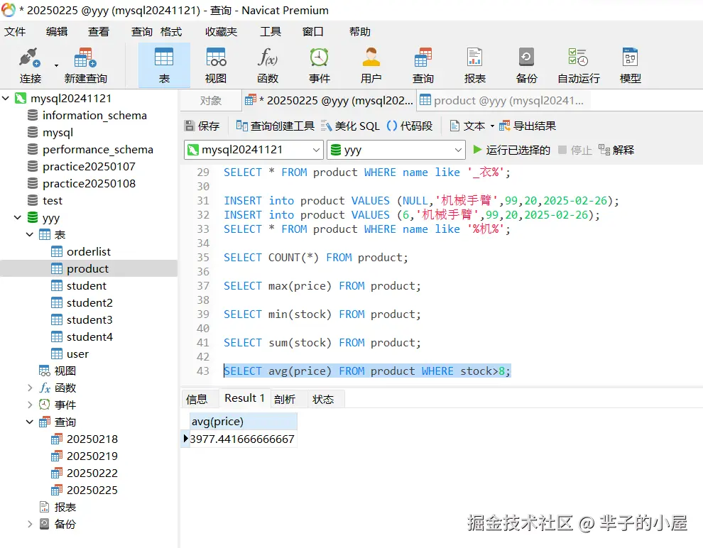Click line 41 sum(stock) statement
703x548 pixels.
coord(322,343)
